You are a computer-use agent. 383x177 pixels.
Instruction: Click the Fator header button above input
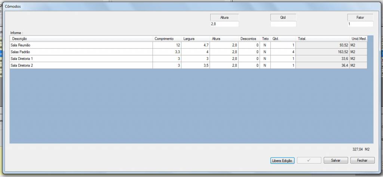(x=360, y=18)
